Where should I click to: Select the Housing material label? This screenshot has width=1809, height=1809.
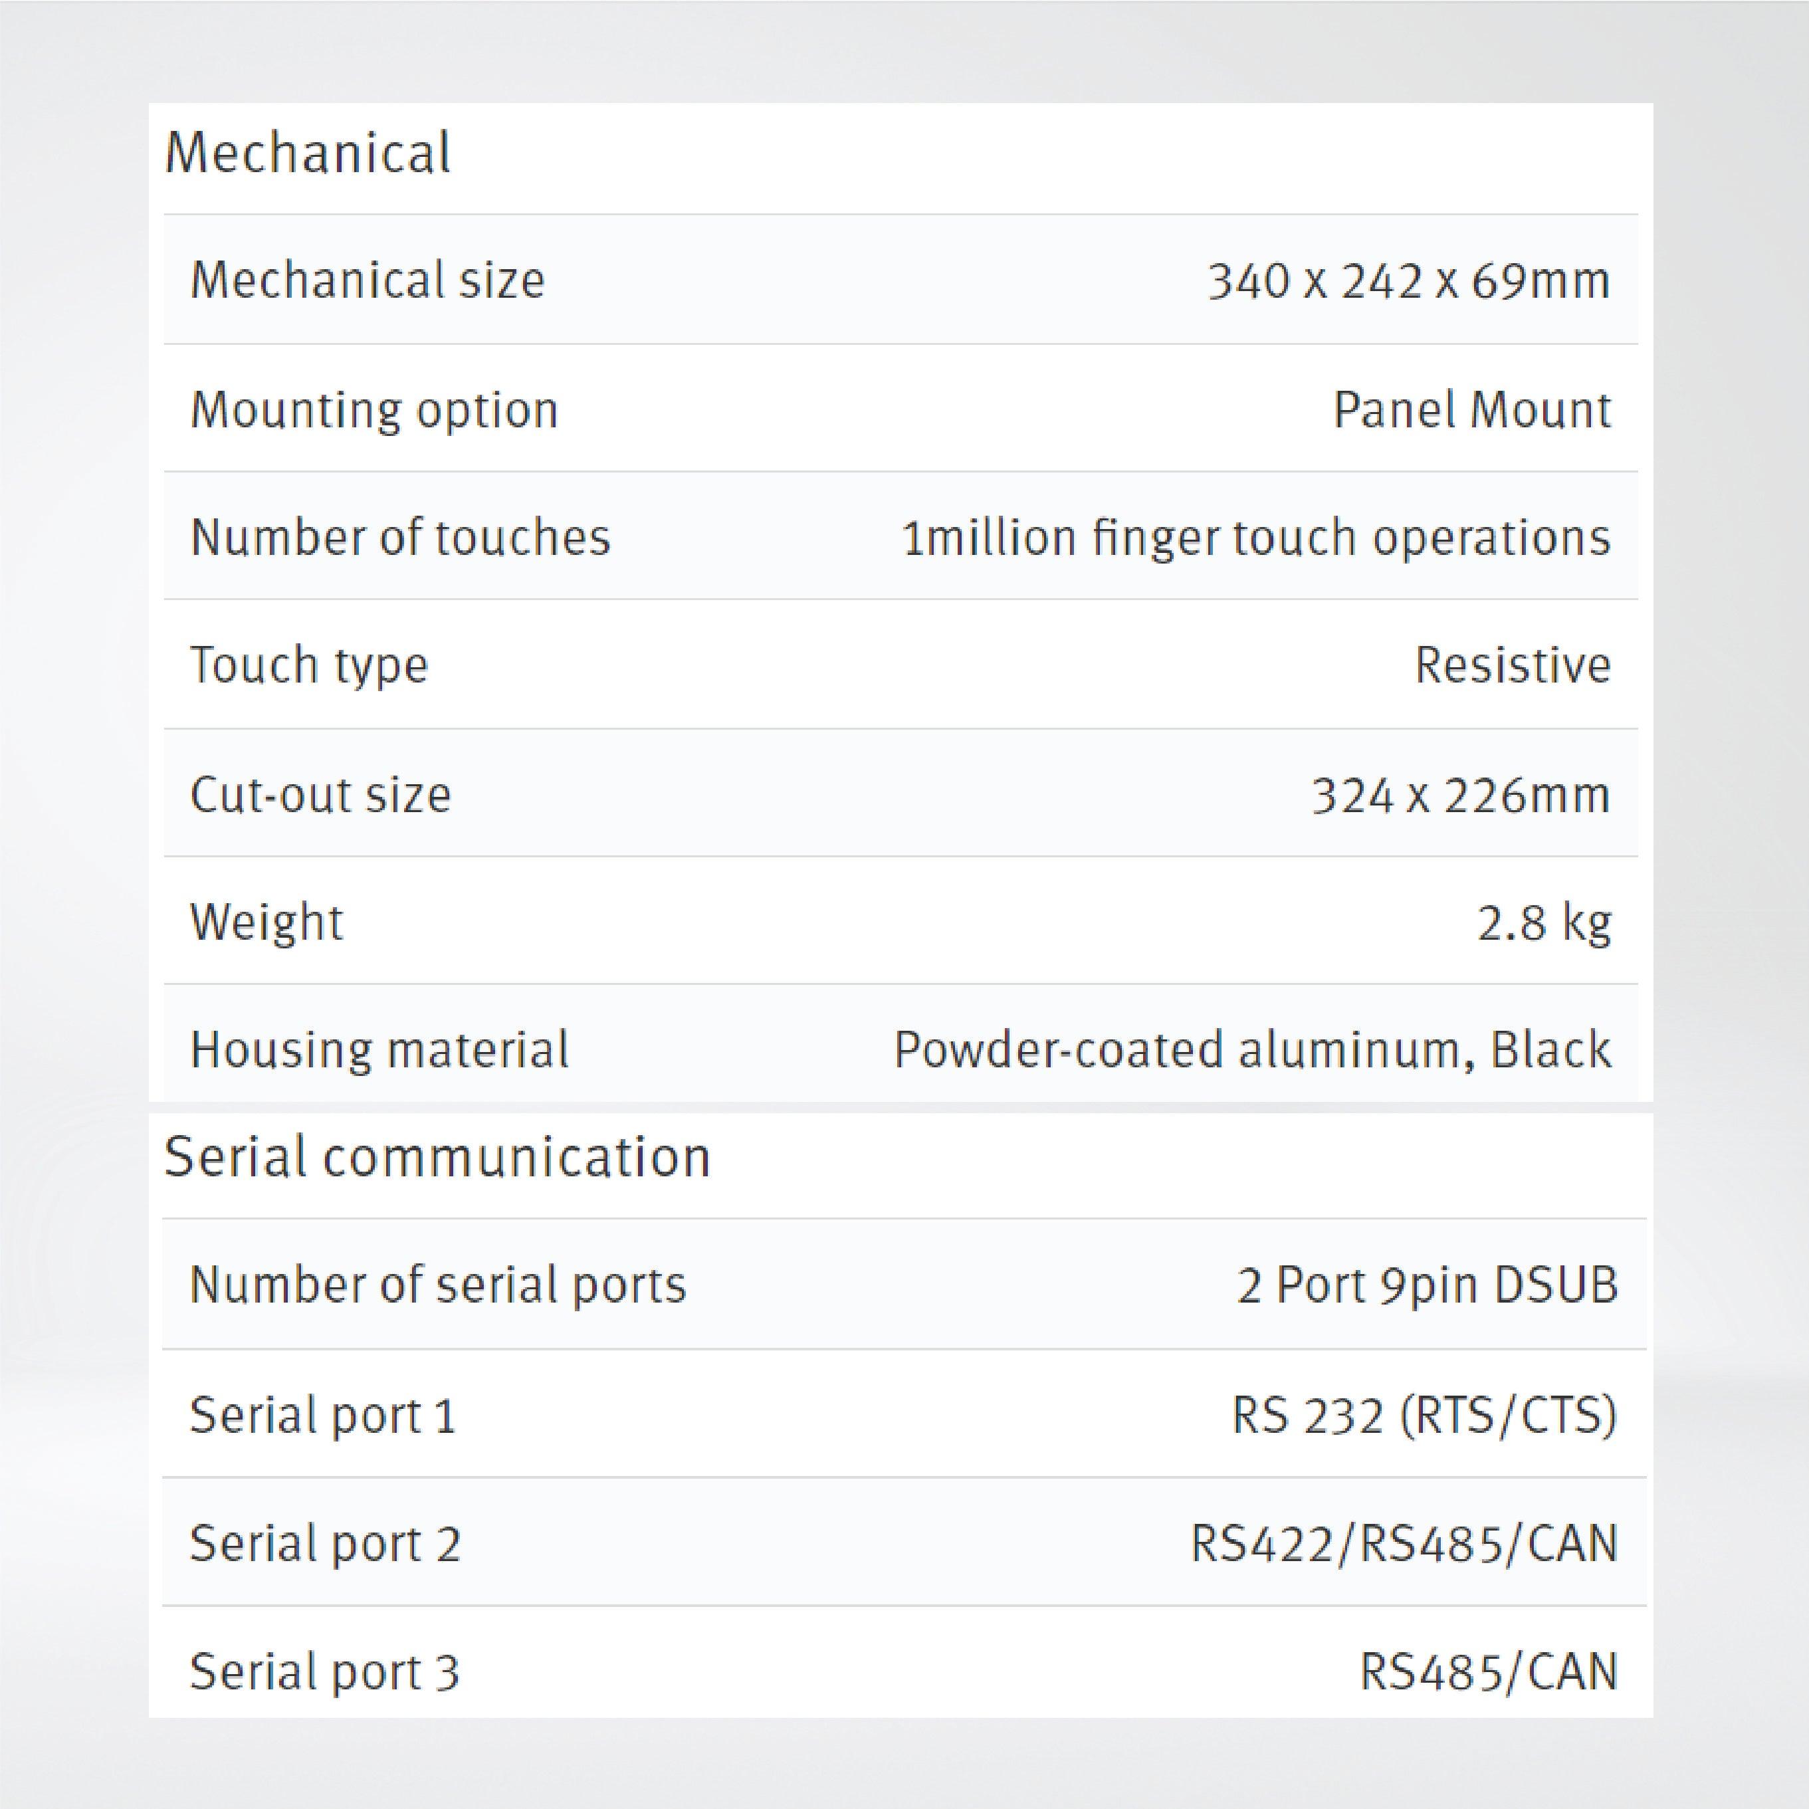(379, 1049)
